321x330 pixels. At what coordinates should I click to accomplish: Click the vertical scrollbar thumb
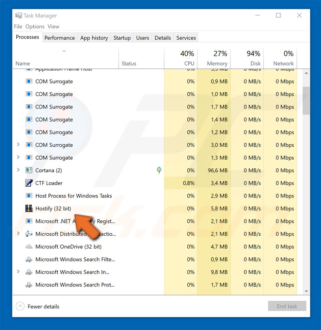click(306, 101)
